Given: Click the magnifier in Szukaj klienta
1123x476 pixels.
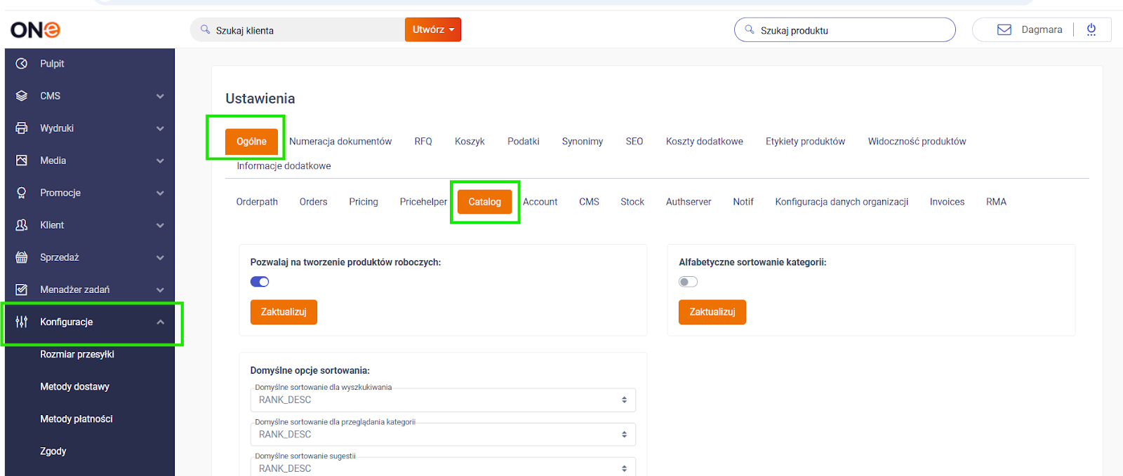Looking at the screenshot, I should point(206,29).
